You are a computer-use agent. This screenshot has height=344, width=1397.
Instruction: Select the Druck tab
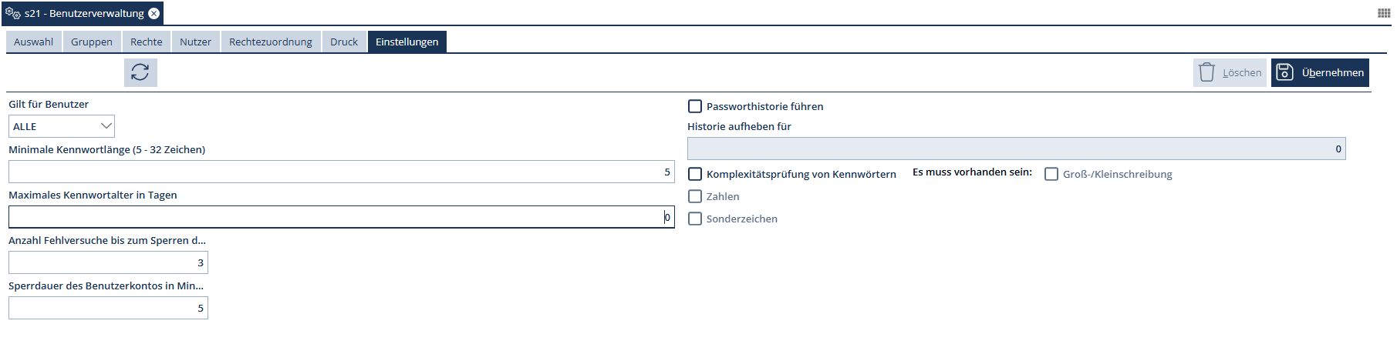click(344, 42)
